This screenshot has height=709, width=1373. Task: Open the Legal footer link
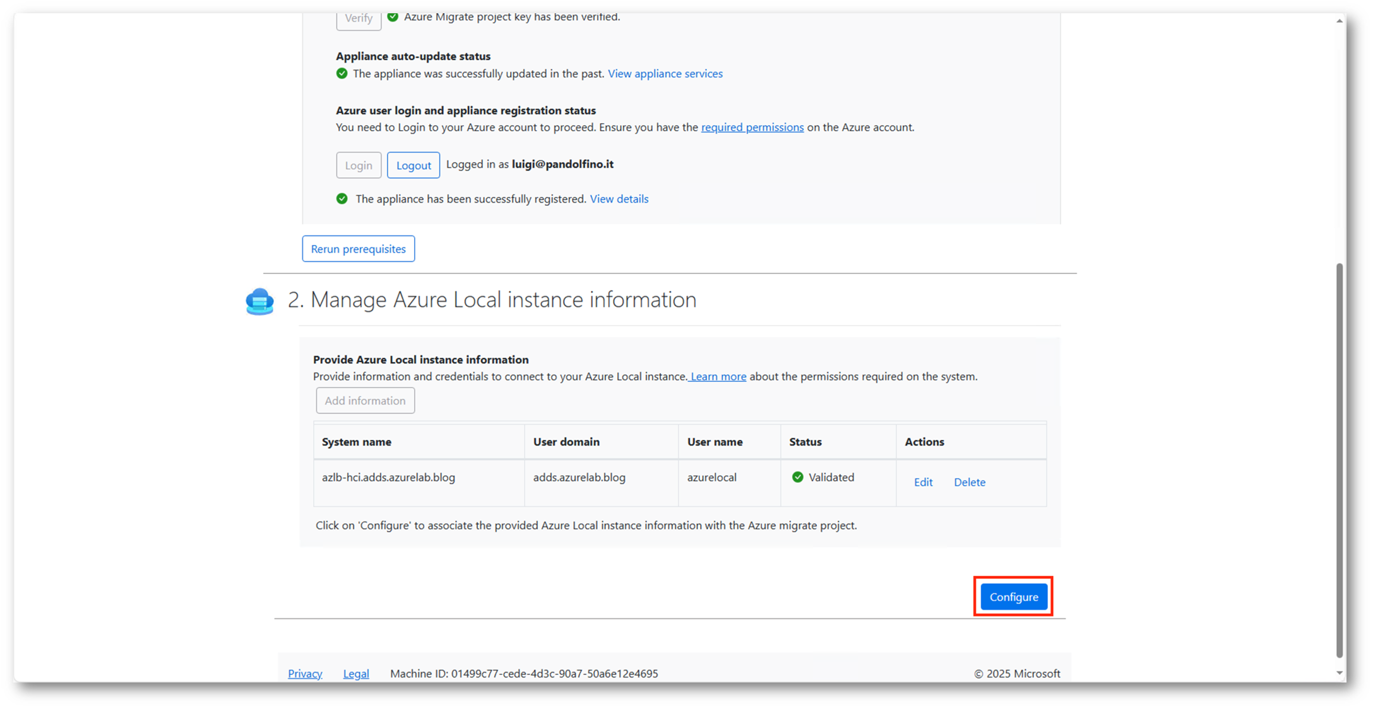pos(356,674)
